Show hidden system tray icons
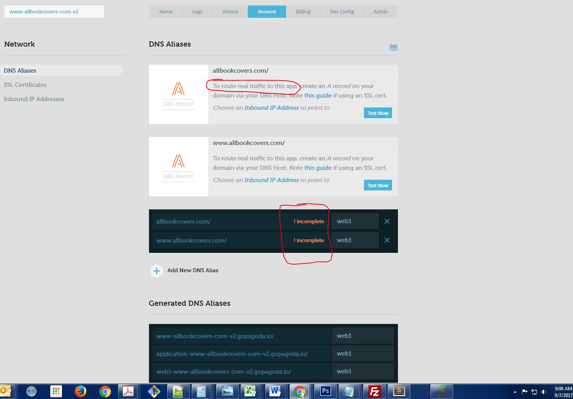Screen dimensions: 573x399 tap(515, 392)
